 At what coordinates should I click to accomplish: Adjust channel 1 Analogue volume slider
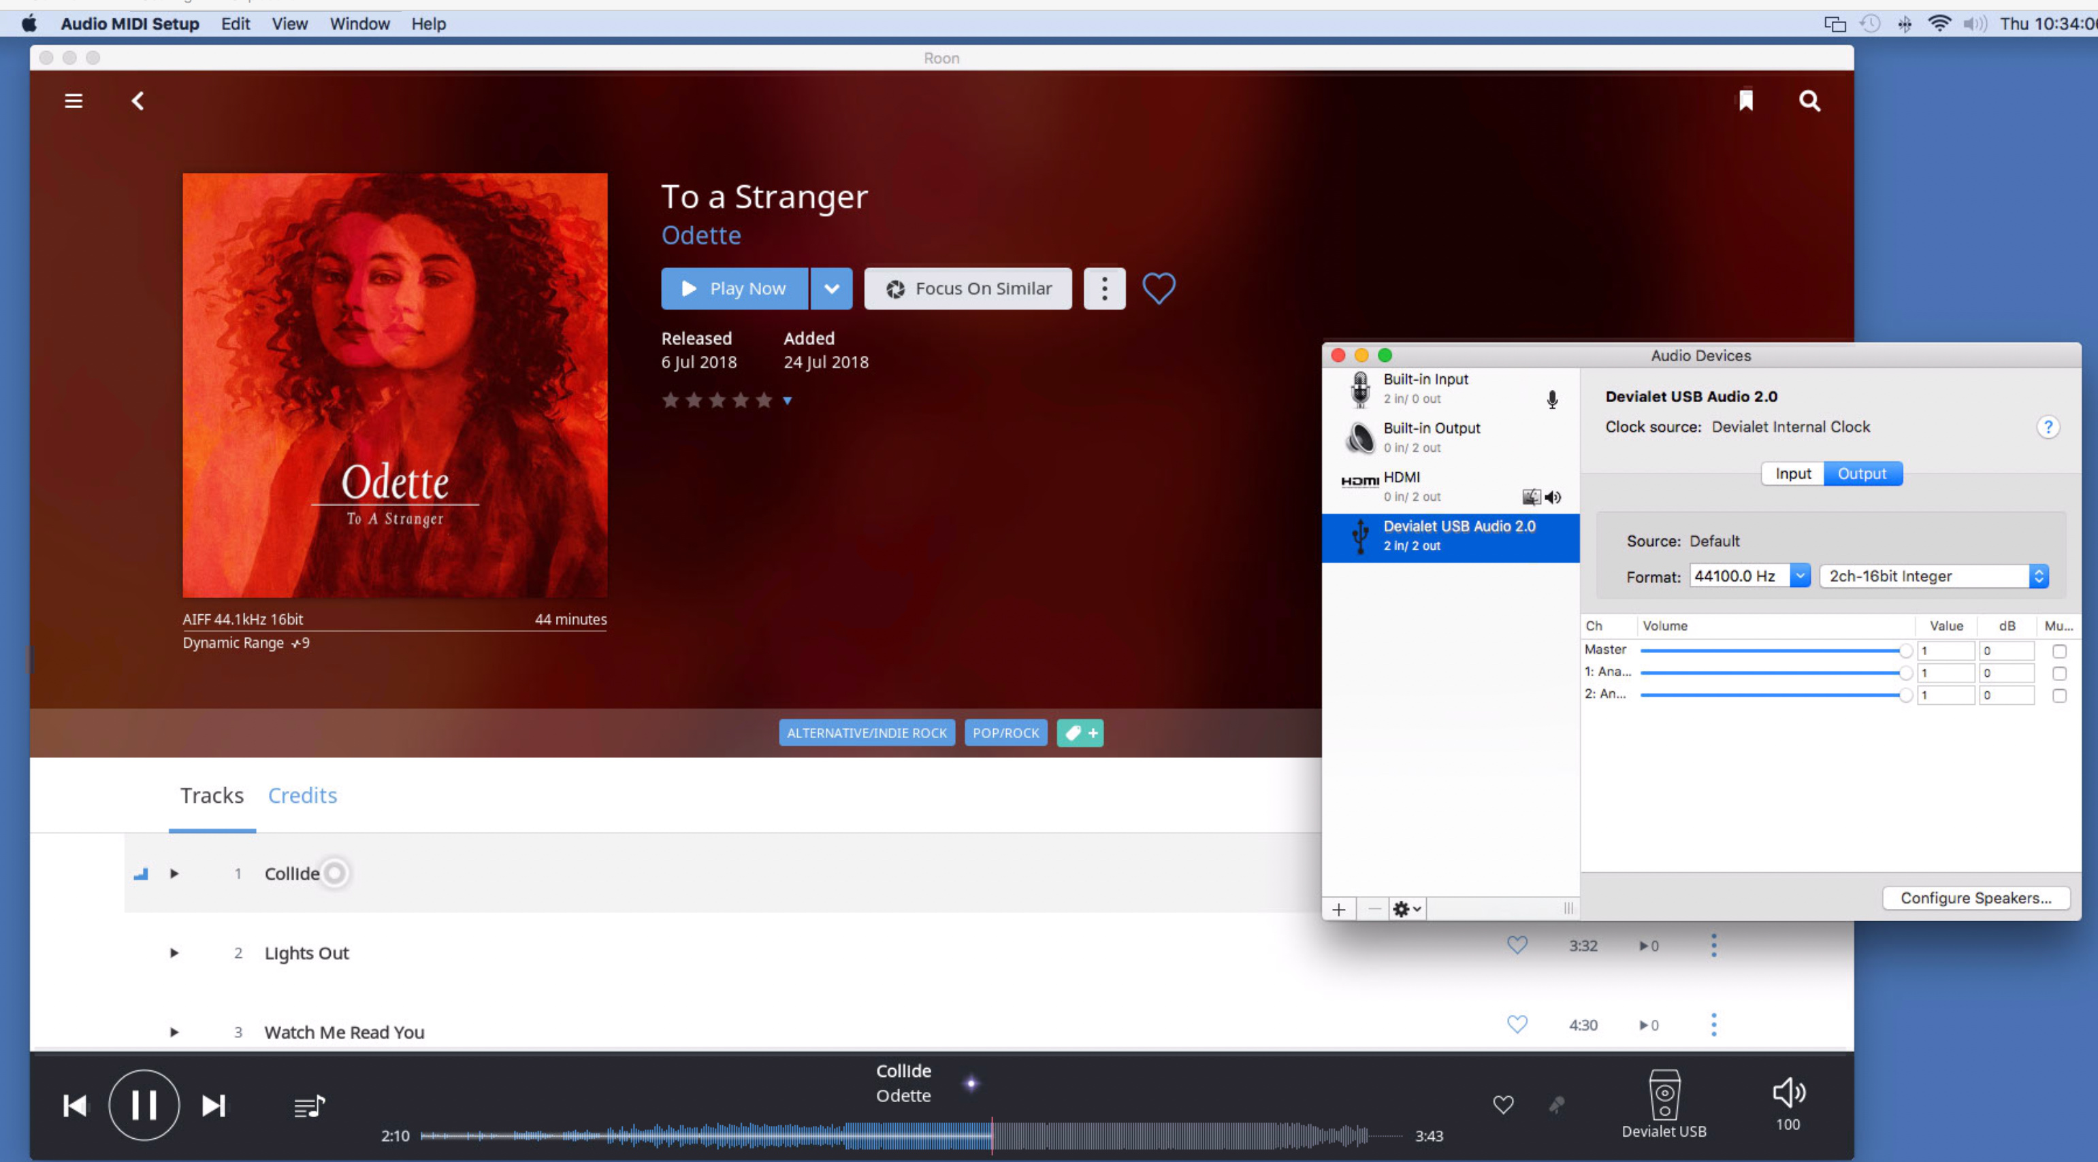[x=1775, y=672]
